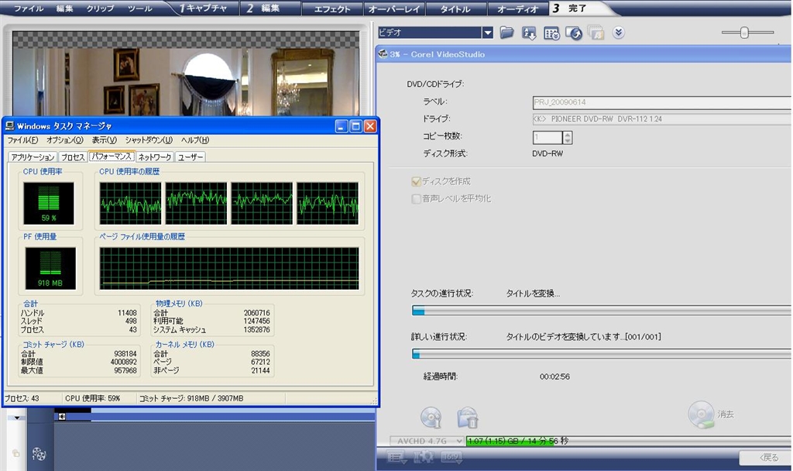Adjust the thumbnail size slider handle

click(x=744, y=33)
